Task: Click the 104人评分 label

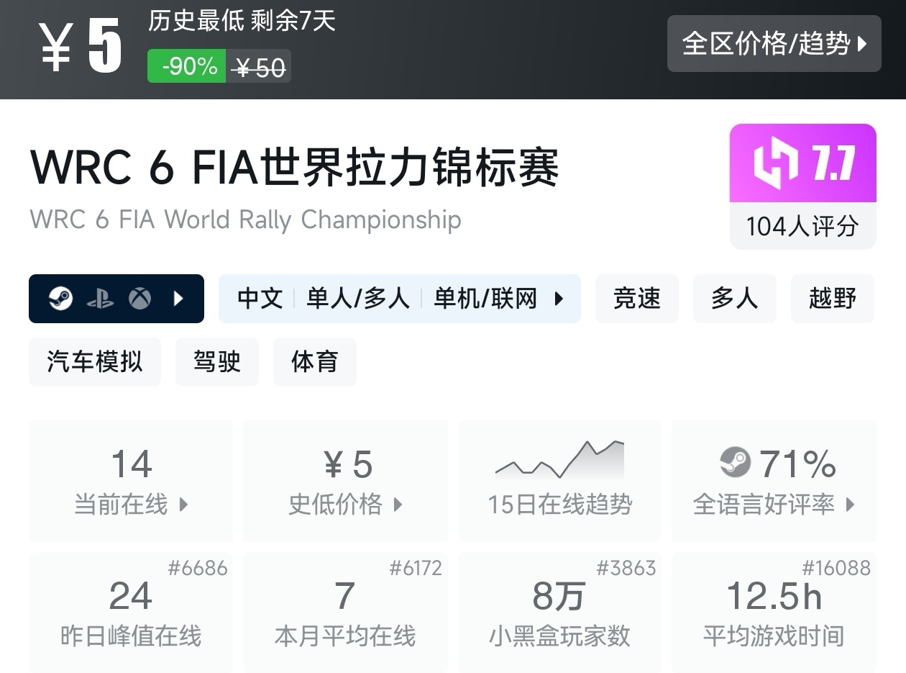Action: [803, 226]
